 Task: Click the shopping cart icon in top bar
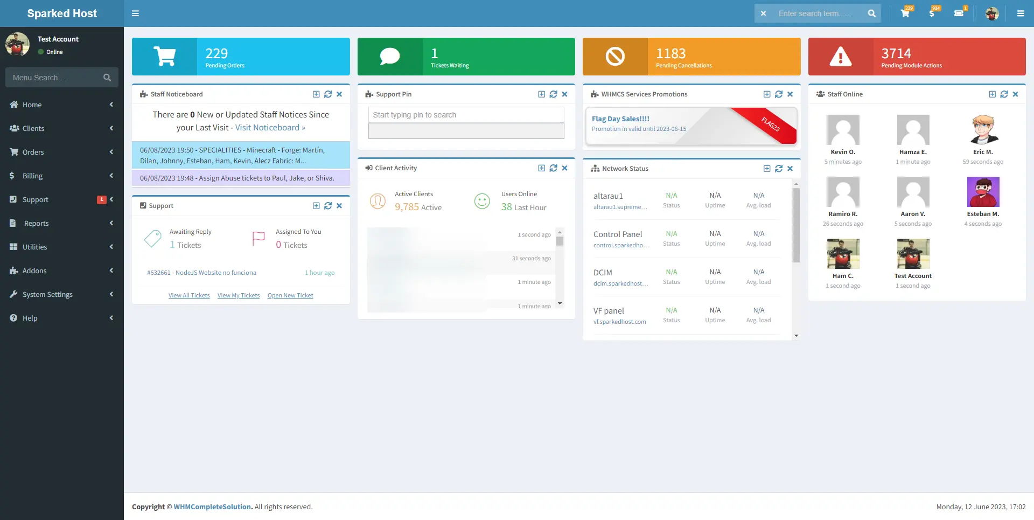905,13
